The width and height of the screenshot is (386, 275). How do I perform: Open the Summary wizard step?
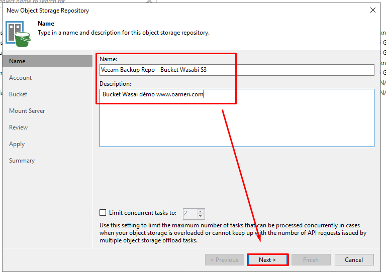(22, 161)
